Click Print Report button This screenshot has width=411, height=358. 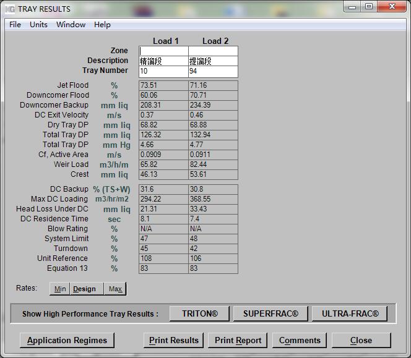click(x=238, y=341)
